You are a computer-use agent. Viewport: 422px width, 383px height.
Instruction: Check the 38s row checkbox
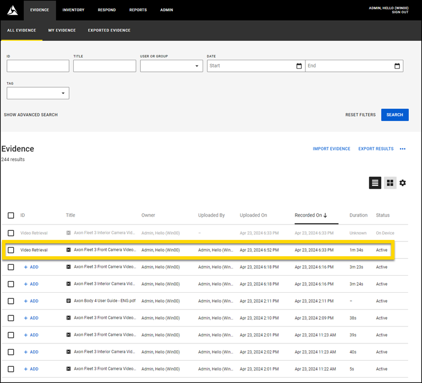tap(11, 318)
